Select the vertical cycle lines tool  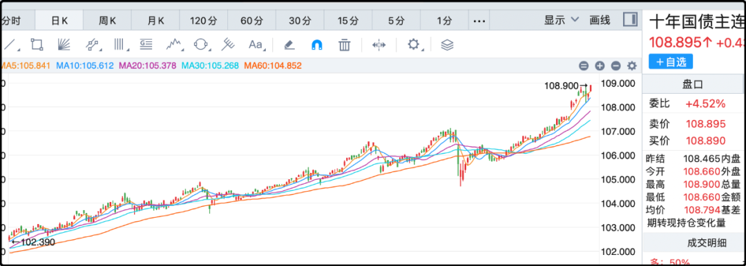(121, 45)
